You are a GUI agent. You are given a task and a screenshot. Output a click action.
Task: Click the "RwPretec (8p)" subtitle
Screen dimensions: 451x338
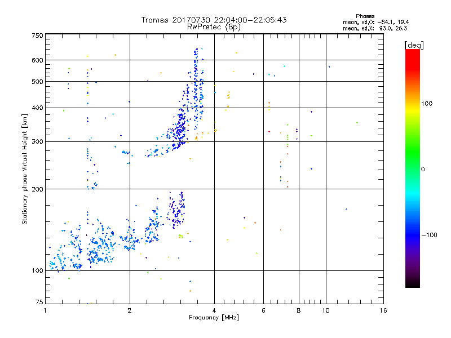tap(214, 27)
